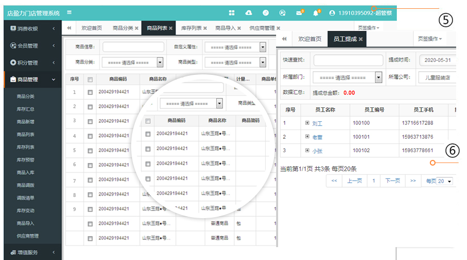467x260 pixels.
Task: Expand the 会员管理 sidebar menu
Action: click(x=33, y=45)
